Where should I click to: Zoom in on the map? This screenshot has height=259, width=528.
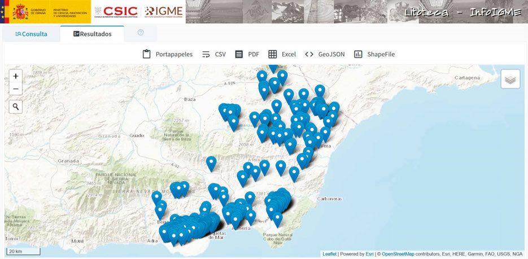[15, 76]
